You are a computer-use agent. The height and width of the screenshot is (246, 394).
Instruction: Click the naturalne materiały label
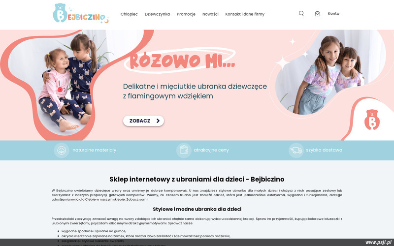click(x=95, y=150)
